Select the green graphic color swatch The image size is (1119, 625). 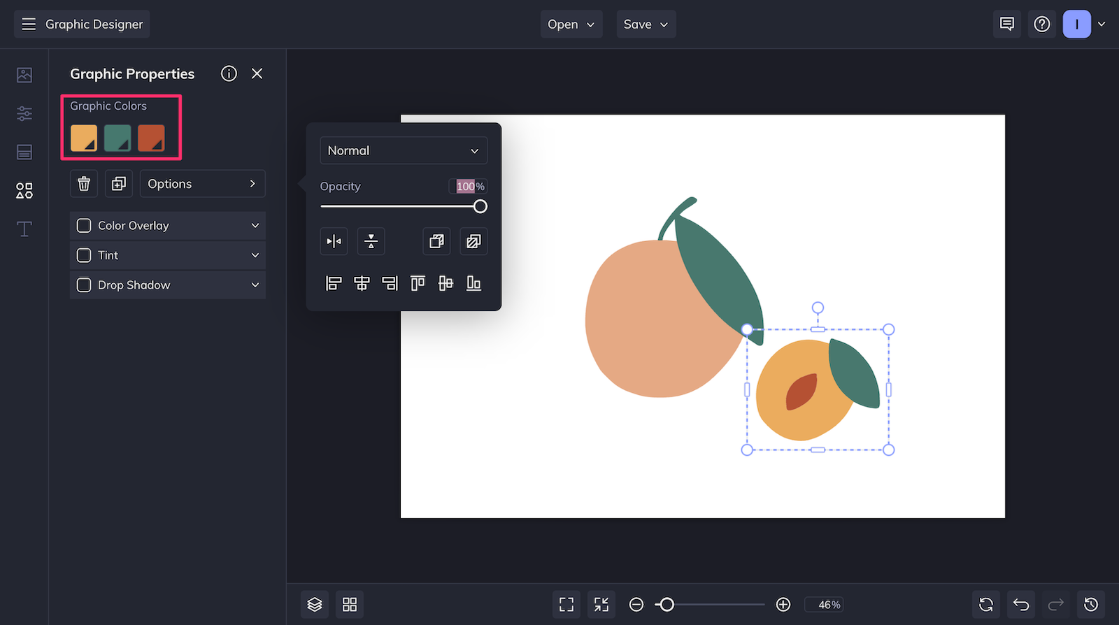(117, 138)
